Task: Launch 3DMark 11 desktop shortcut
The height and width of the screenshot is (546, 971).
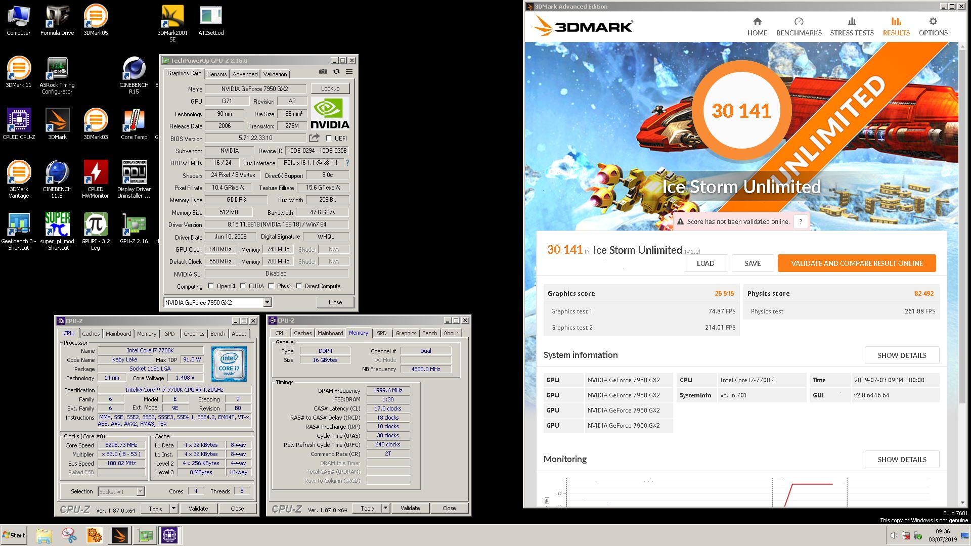Action: tap(18, 72)
